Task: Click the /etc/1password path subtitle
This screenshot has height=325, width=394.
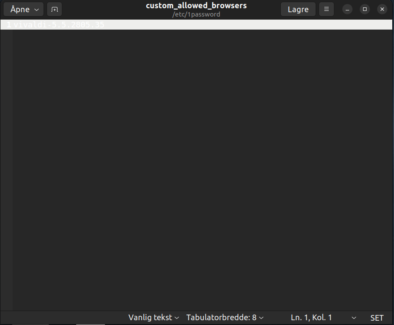Action: coord(196,14)
